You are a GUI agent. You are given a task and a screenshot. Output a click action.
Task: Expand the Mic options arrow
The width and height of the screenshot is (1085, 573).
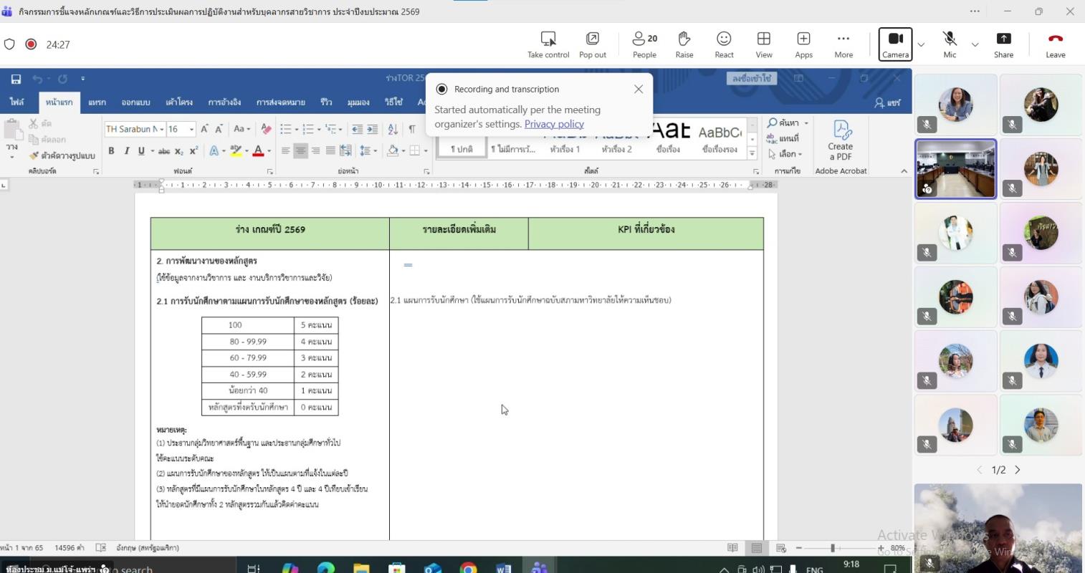[975, 44]
